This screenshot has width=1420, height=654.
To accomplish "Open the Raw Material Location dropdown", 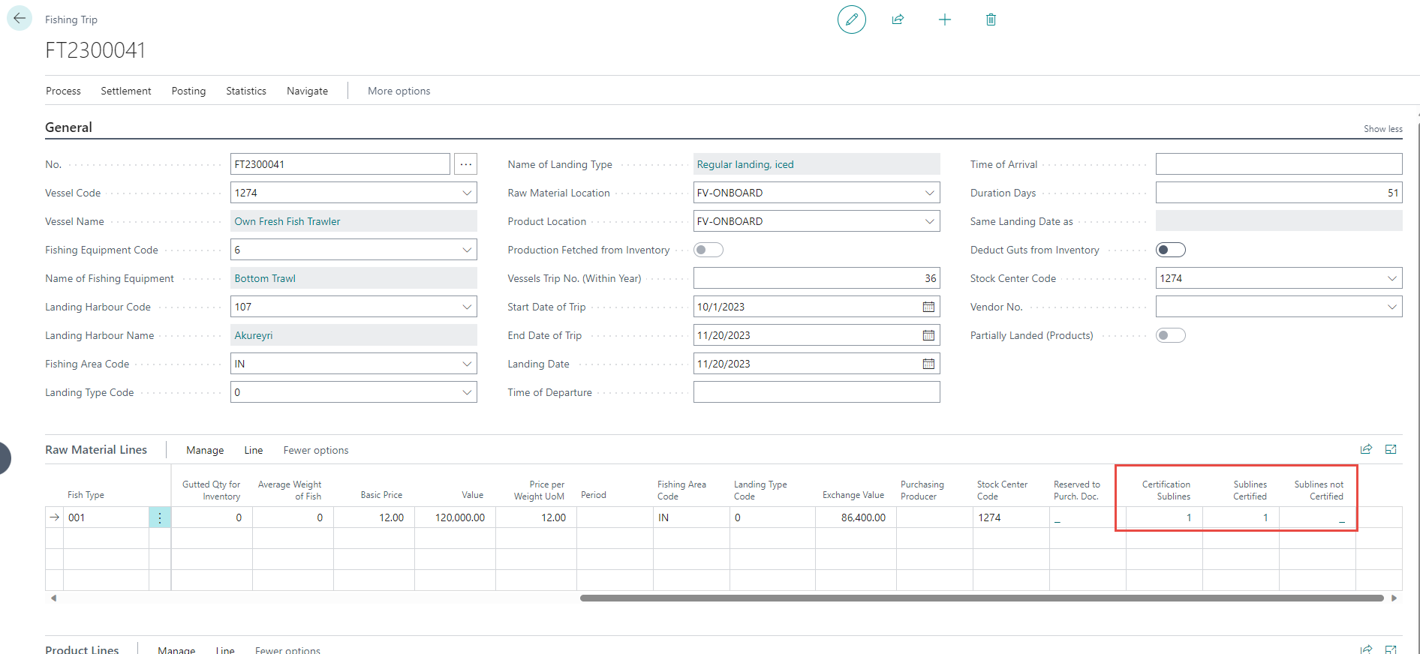I will pyautogui.click(x=929, y=193).
